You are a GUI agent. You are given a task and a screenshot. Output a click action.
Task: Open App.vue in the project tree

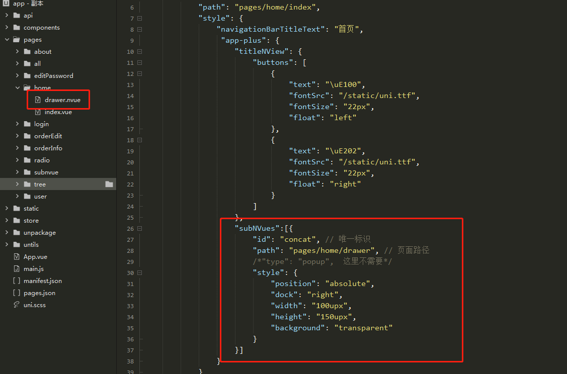(x=35, y=257)
